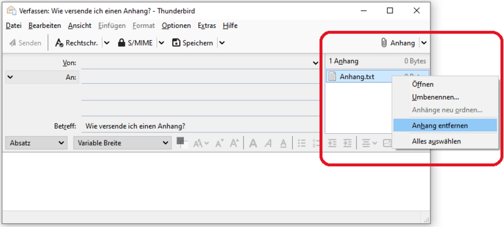This screenshot has height=228, width=504.
Task: Expand the dropdown arrow beside Anhang button
Action: (424, 43)
